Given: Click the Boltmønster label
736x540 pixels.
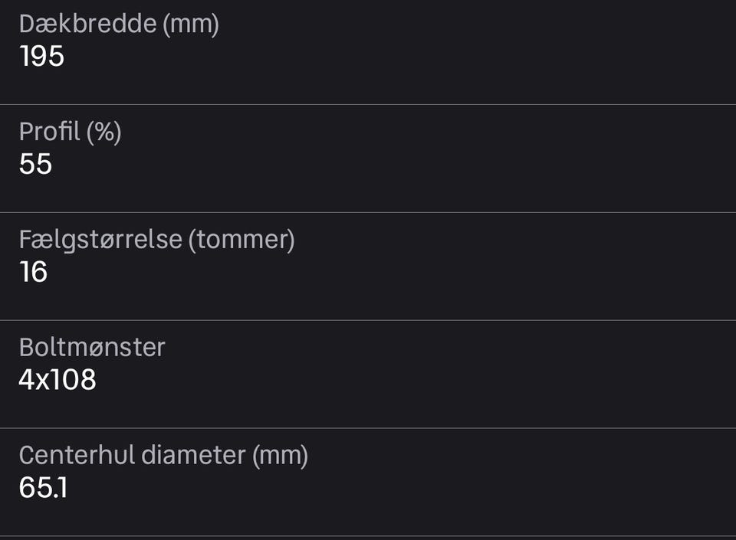Looking at the screenshot, I should pos(92,348).
